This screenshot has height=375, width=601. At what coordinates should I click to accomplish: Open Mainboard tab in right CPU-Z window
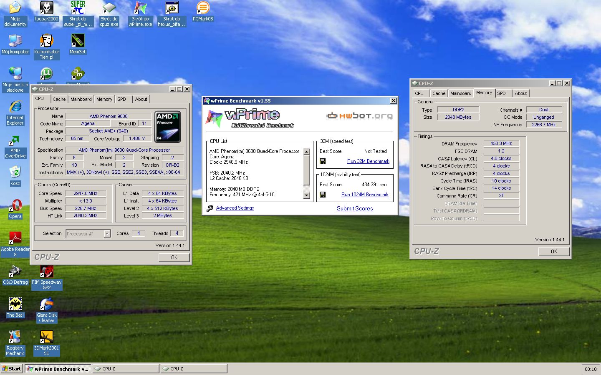[461, 93]
